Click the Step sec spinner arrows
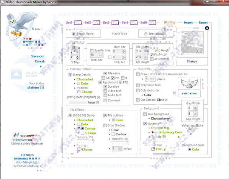The width and height of the screenshot is (229, 179). [x=101, y=55]
